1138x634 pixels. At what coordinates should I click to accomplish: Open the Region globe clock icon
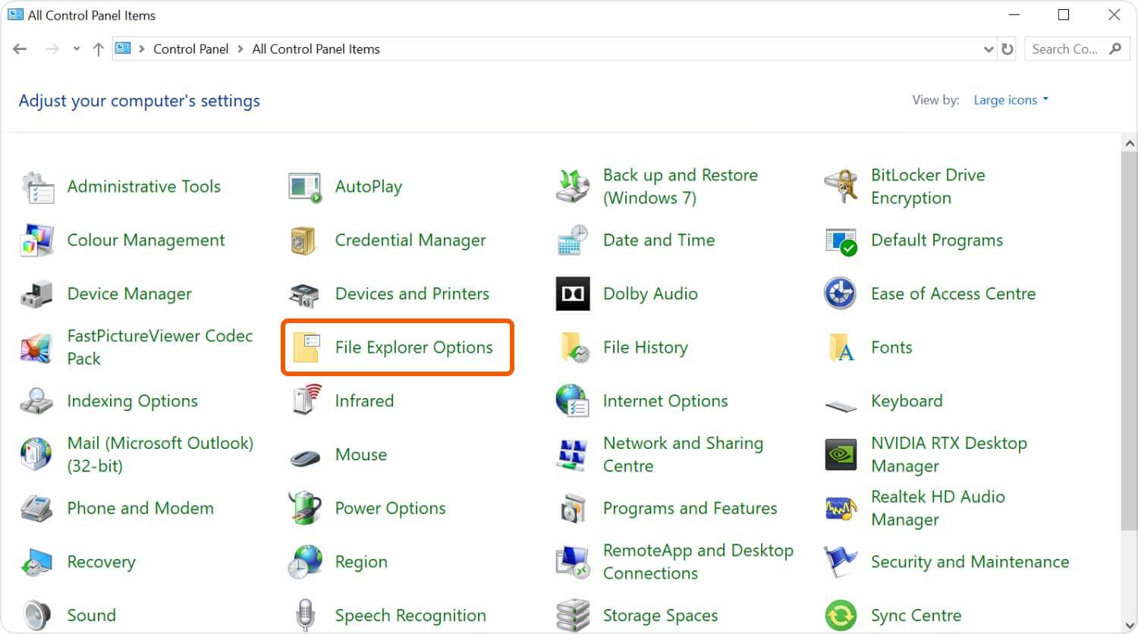pyautogui.click(x=305, y=563)
